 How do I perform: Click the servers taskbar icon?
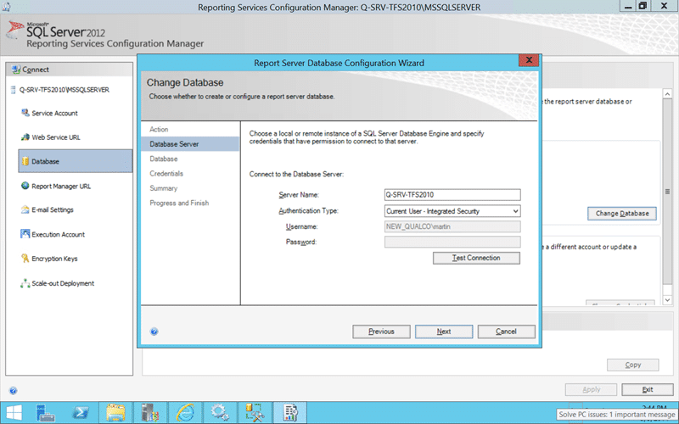click(150, 412)
